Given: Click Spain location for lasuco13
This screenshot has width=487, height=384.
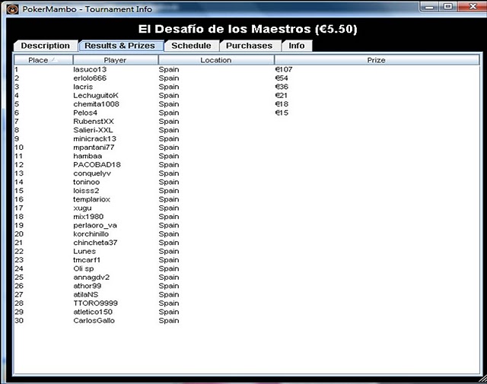Looking at the screenshot, I should pos(169,69).
